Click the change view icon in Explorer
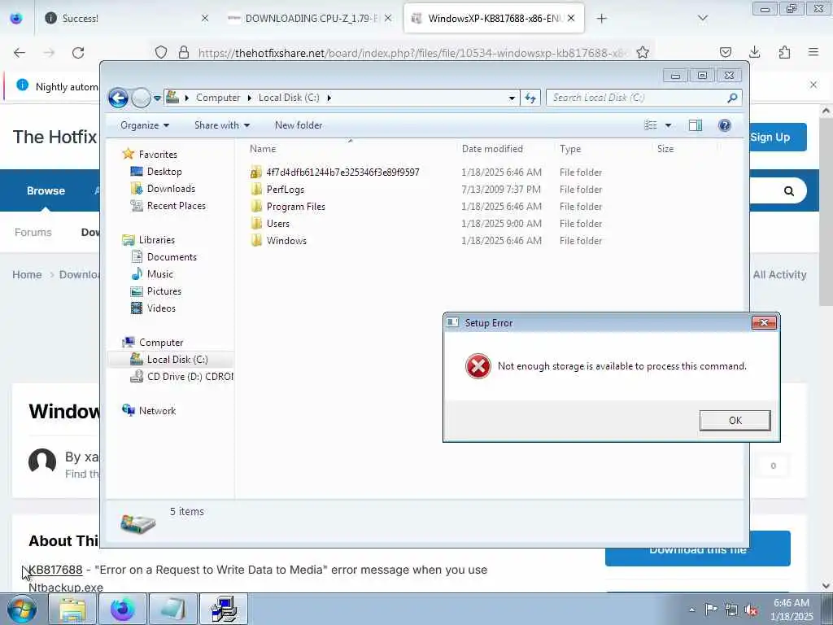The width and height of the screenshot is (833, 625). click(651, 125)
